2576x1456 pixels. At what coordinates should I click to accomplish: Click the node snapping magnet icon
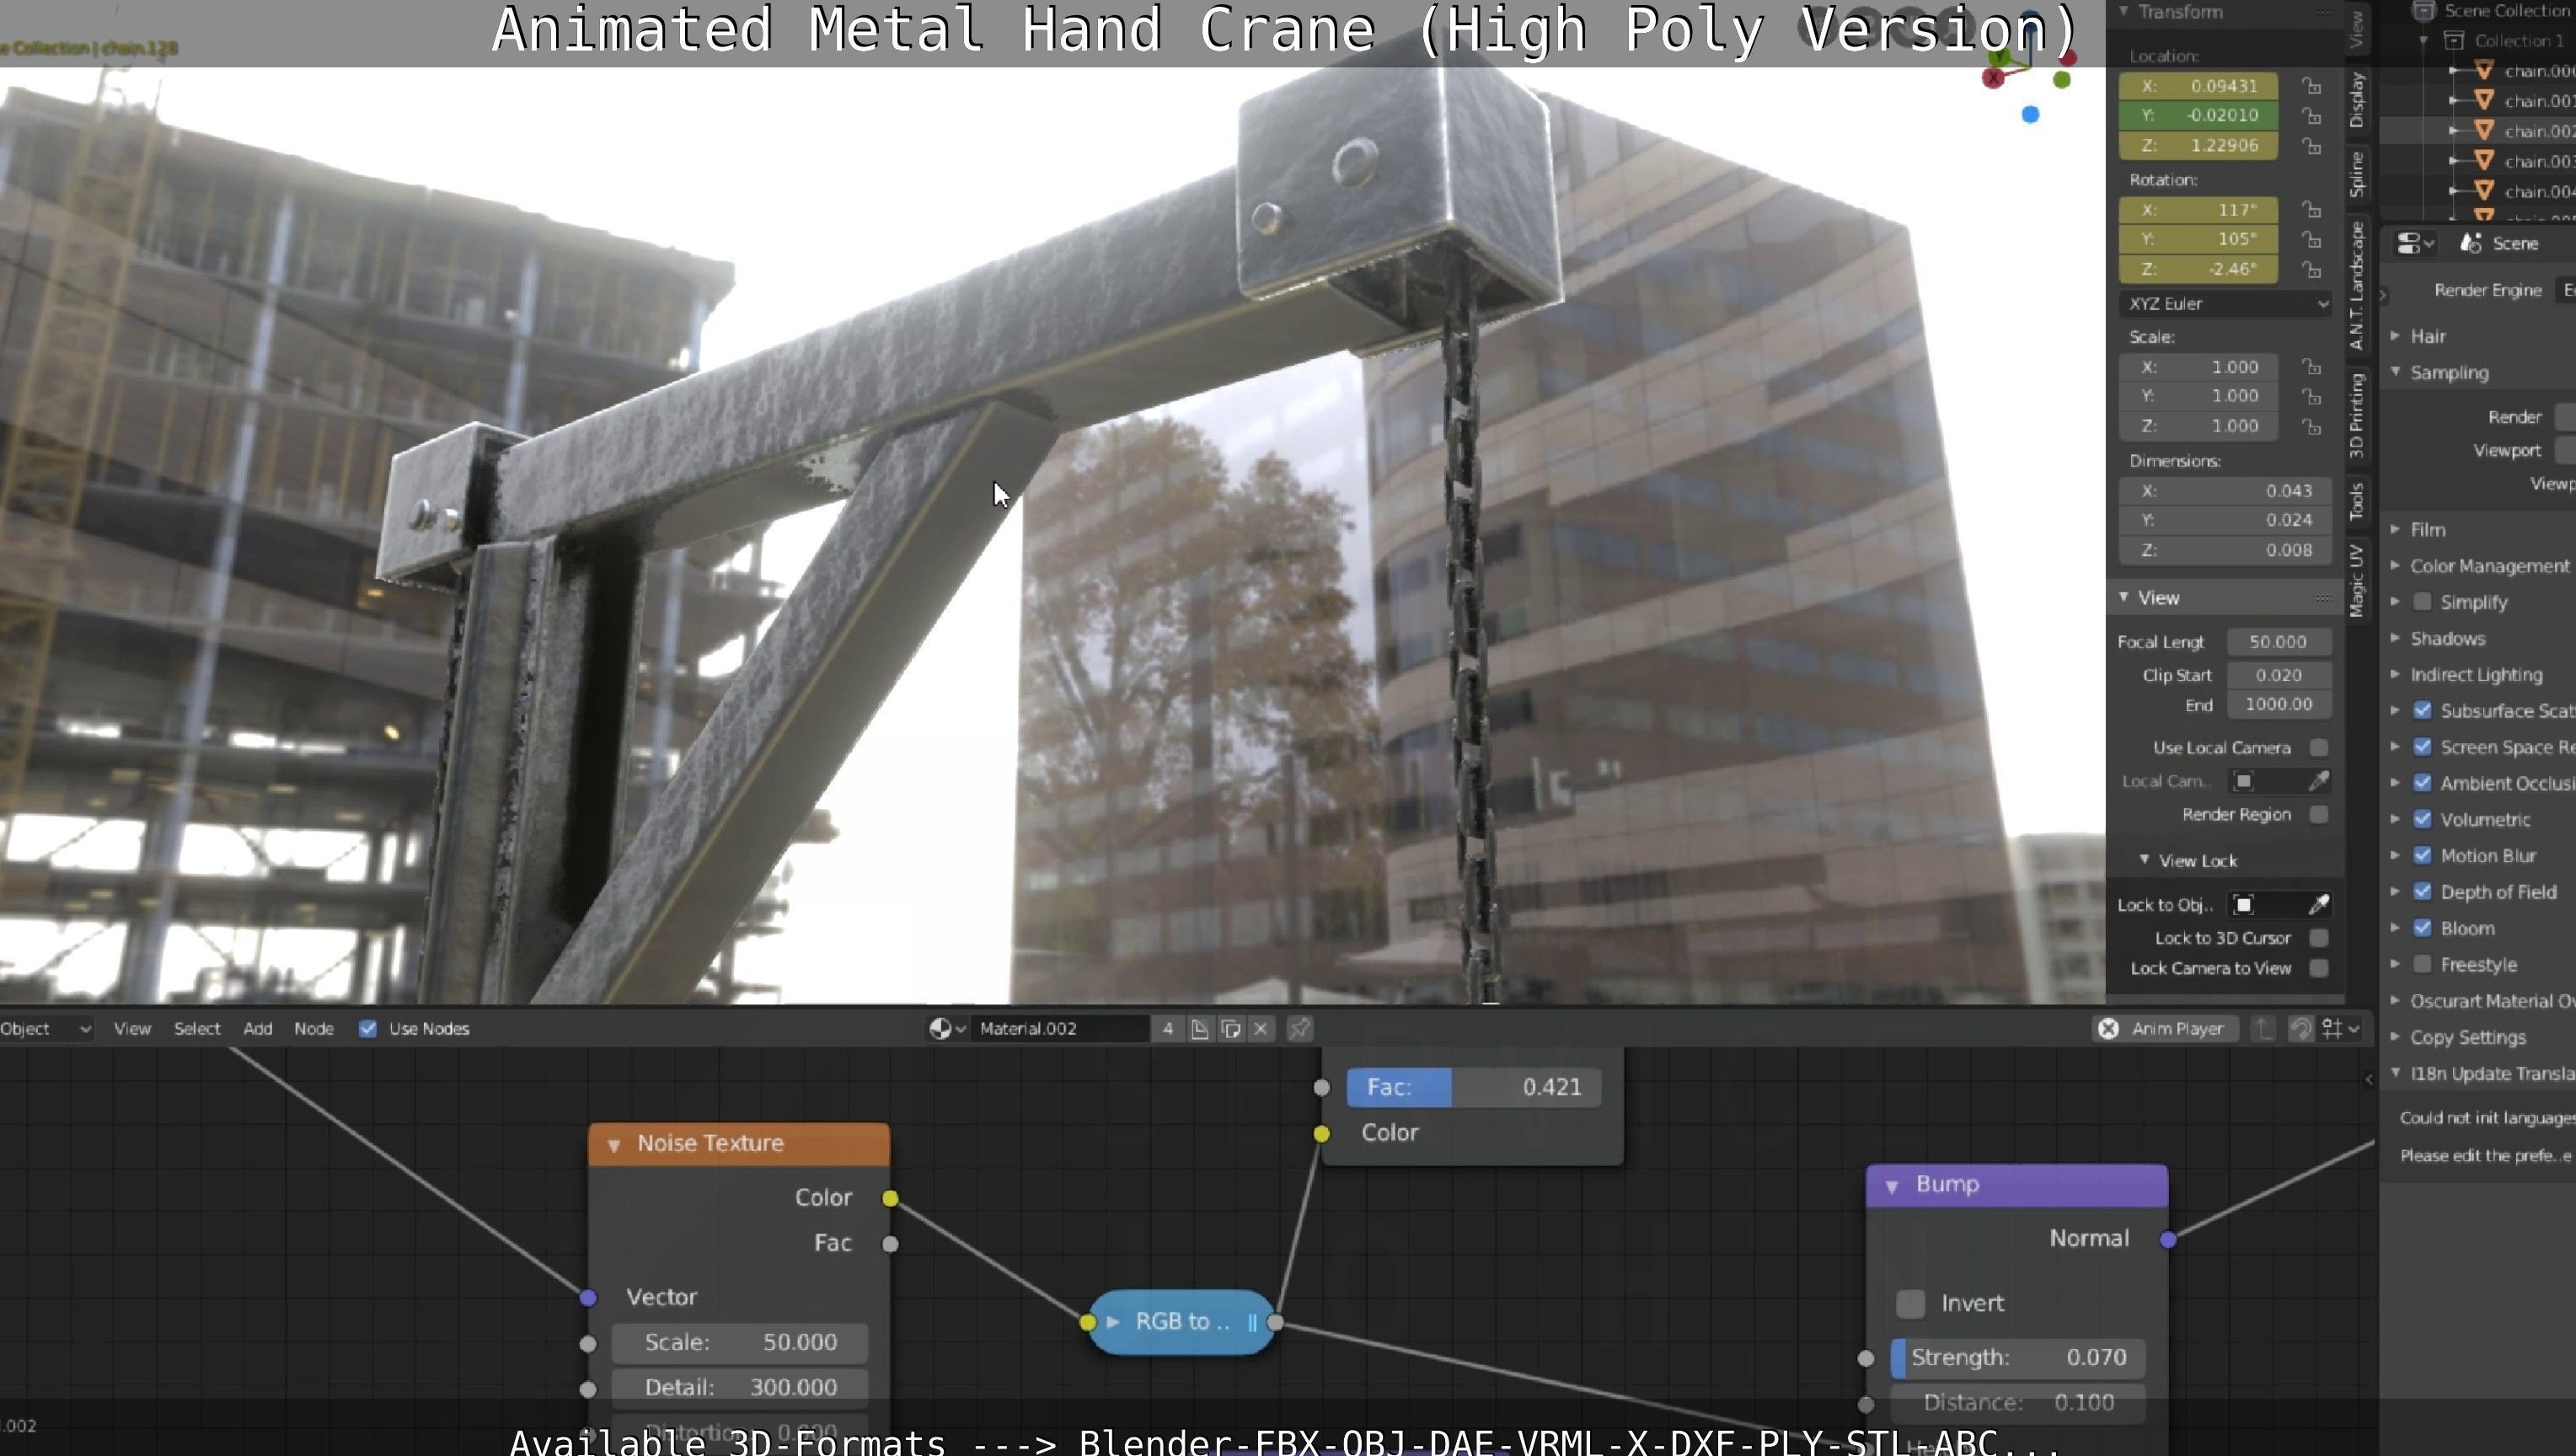[x=2300, y=1028]
